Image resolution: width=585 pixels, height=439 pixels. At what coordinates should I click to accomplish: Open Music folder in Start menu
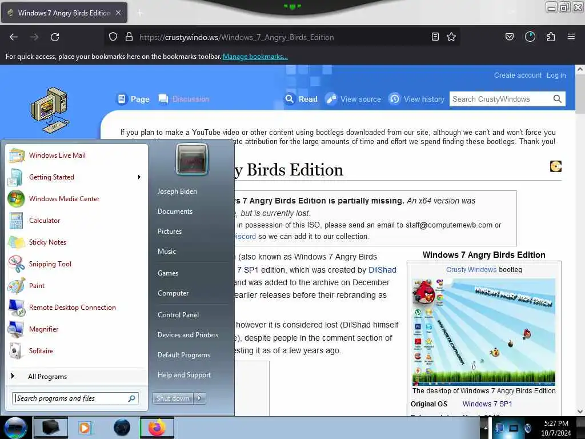(166, 252)
